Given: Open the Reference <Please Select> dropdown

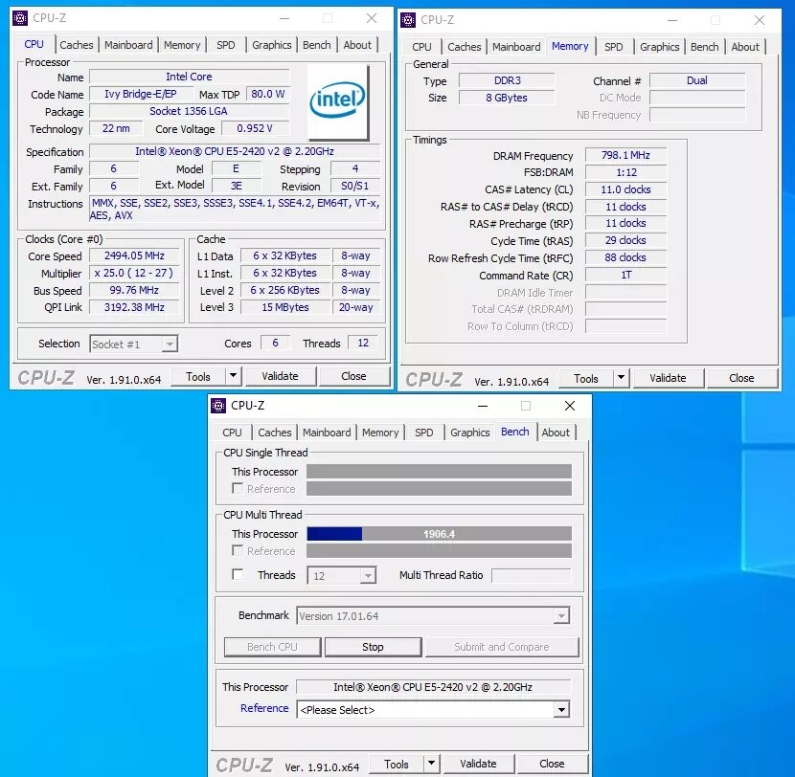Looking at the screenshot, I should [561, 710].
